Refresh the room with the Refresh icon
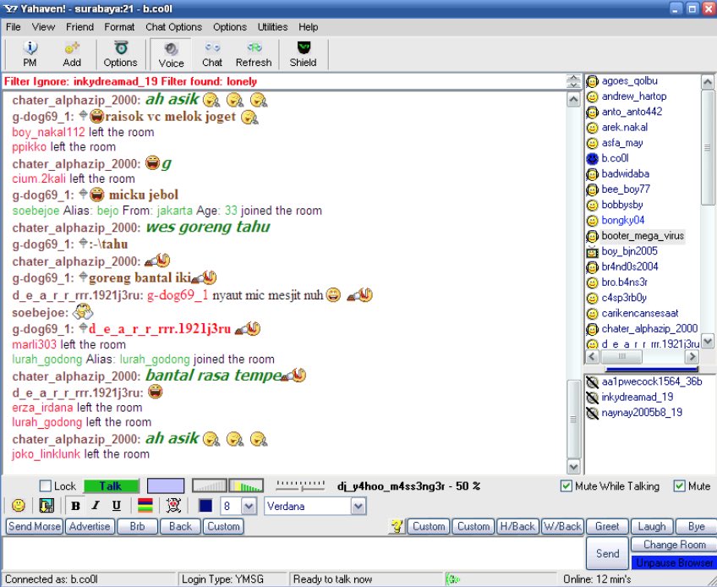 click(254, 54)
